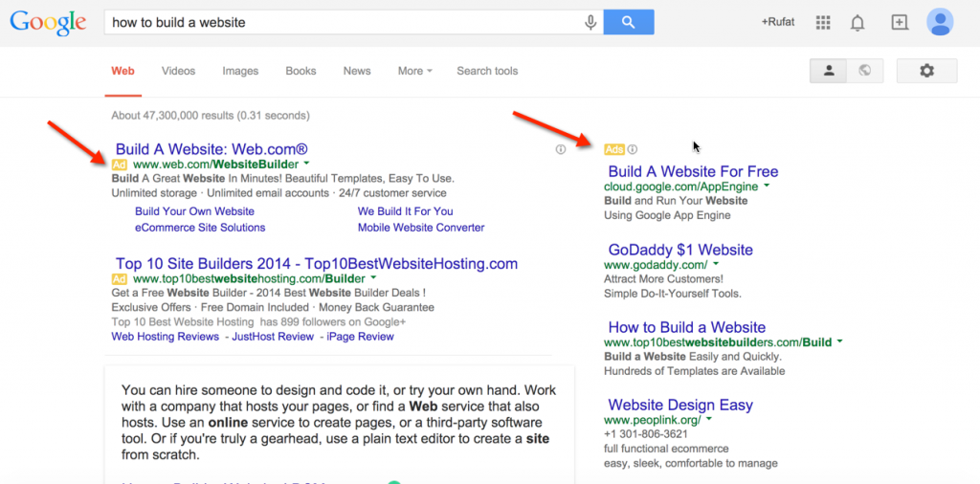Switch to the Videos tab
The image size is (980, 484).
click(178, 71)
